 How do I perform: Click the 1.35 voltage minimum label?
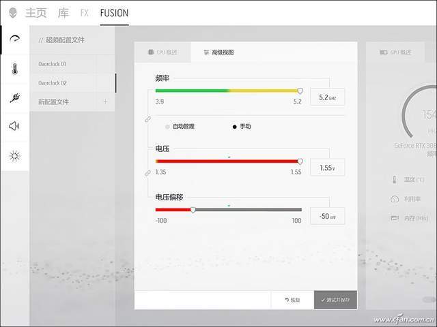coord(161,172)
